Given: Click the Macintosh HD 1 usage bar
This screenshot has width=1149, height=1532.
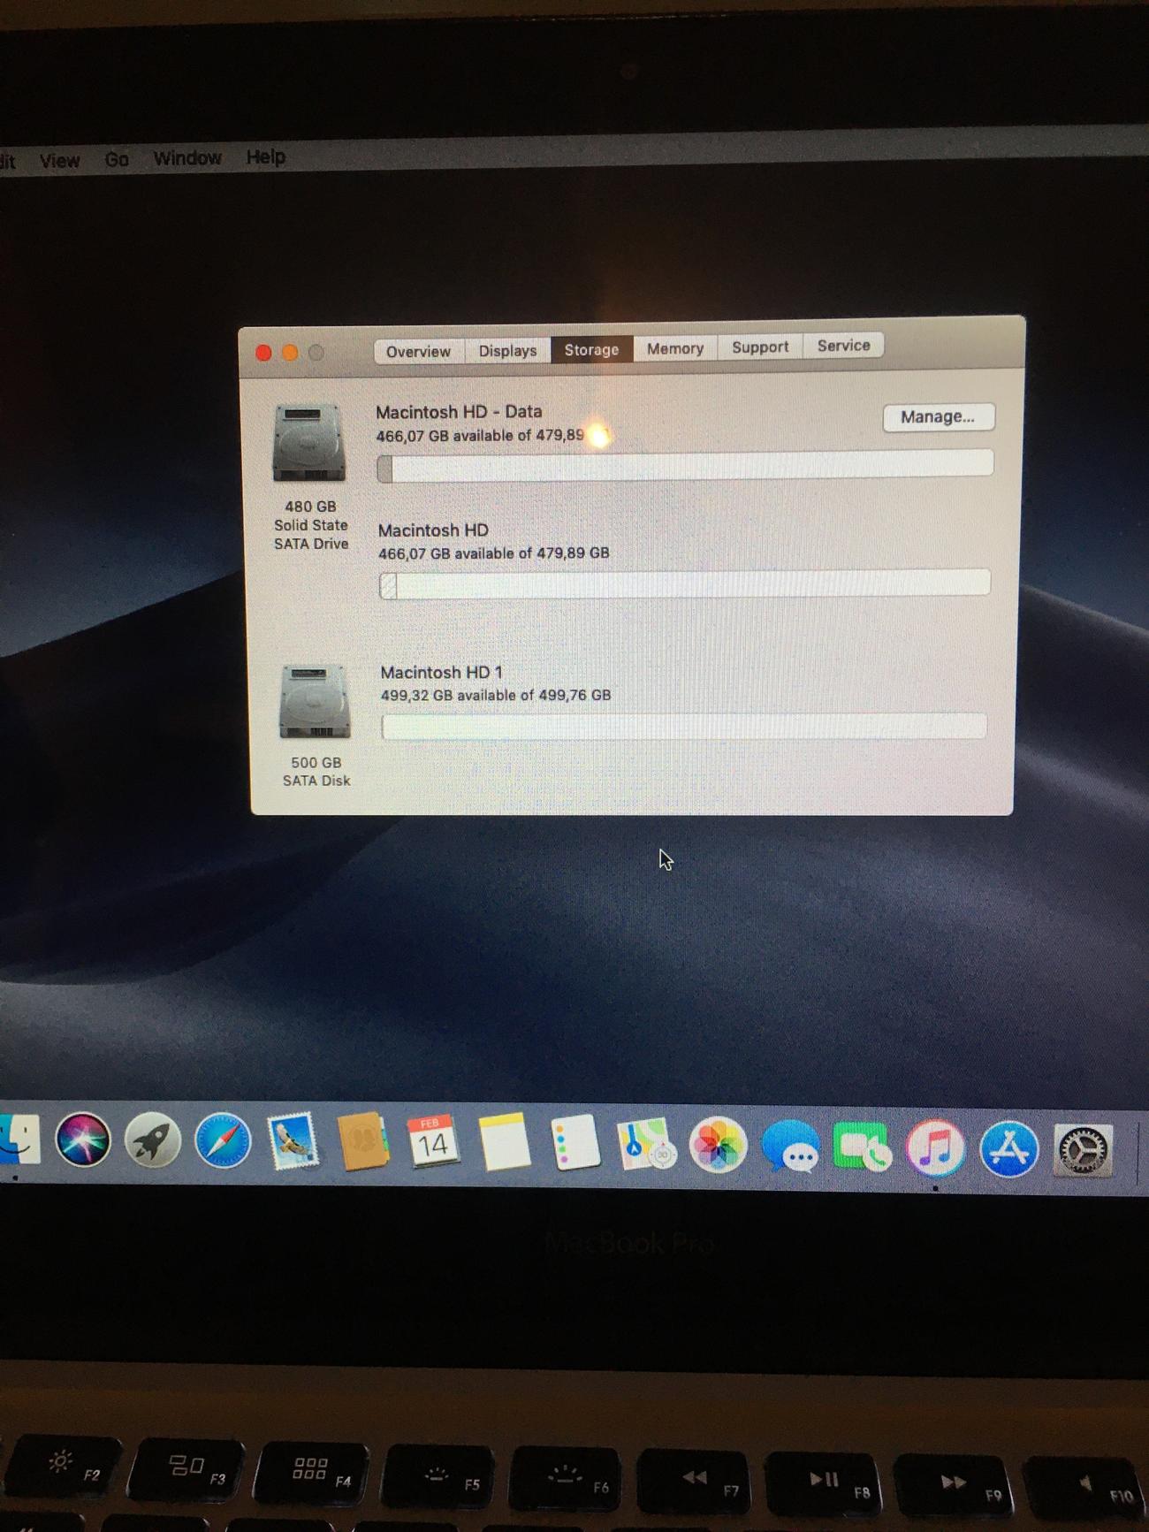Looking at the screenshot, I should point(684,727).
